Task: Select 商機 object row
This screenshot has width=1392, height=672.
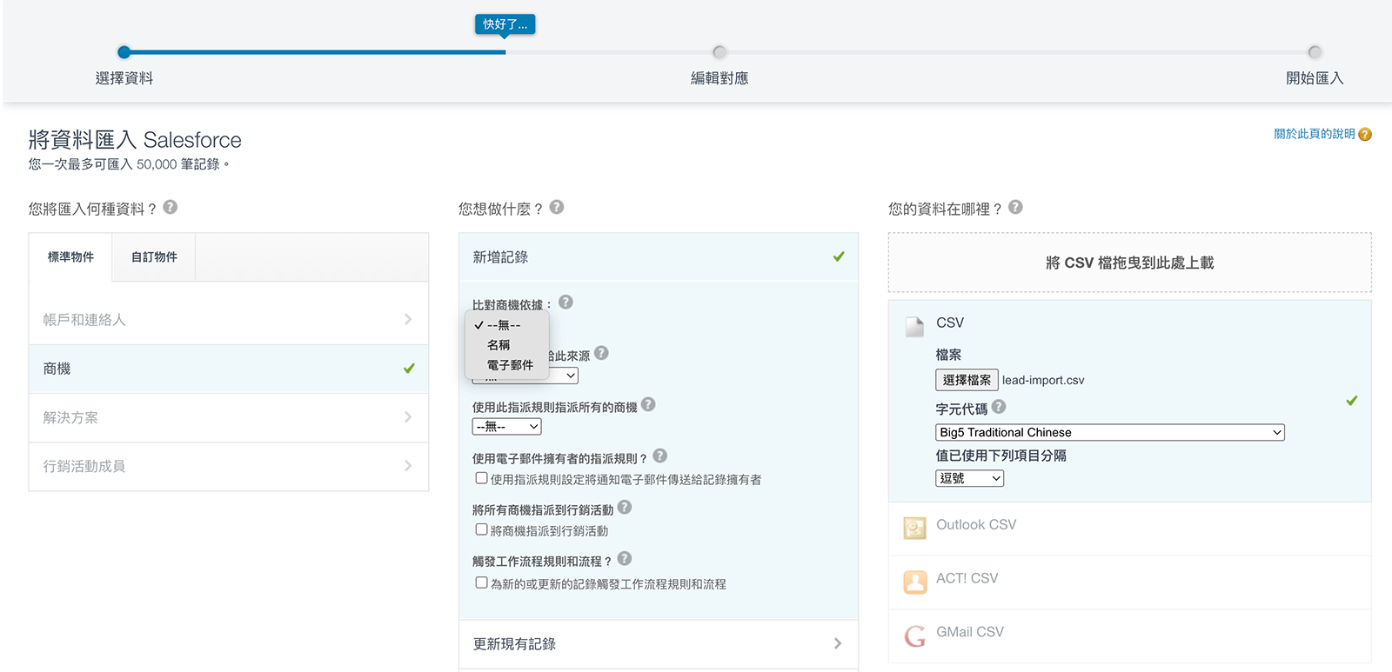Action: [229, 369]
